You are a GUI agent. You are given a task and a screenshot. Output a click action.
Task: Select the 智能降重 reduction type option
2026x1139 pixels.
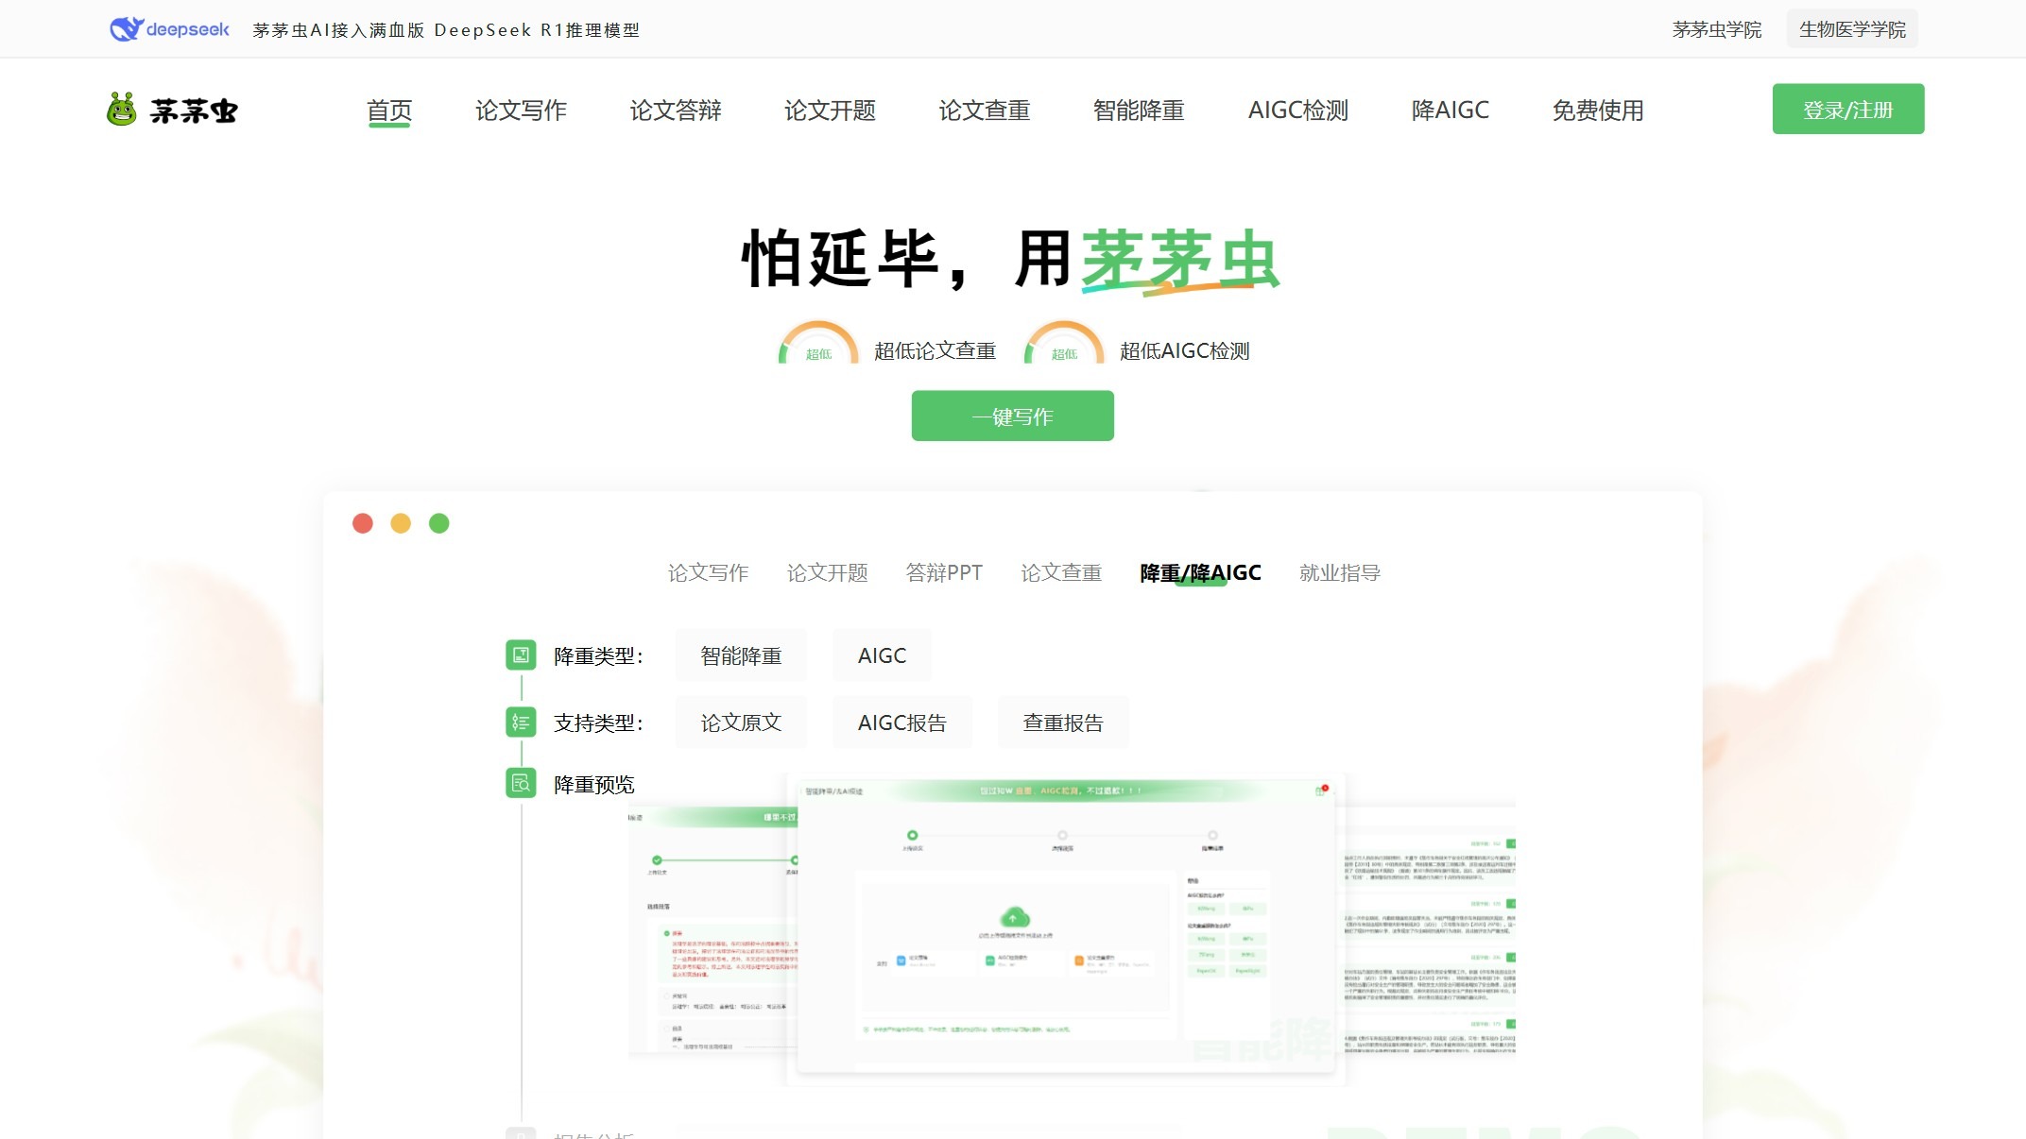tap(740, 654)
